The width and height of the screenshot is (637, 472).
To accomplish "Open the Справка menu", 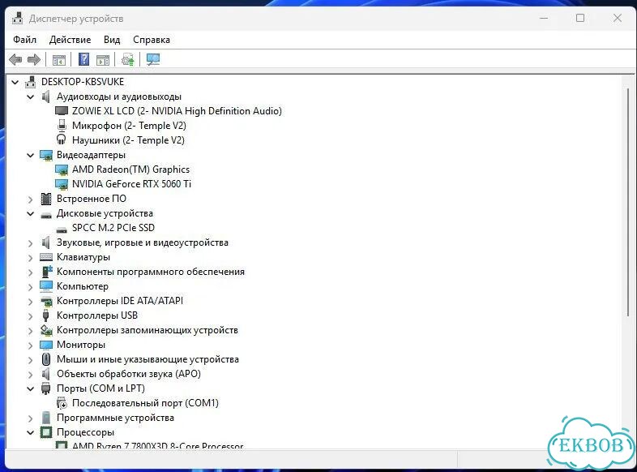I will pos(152,40).
